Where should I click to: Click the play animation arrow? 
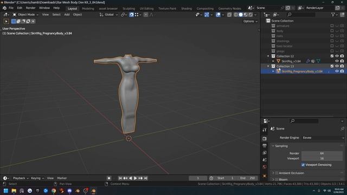click(136, 178)
